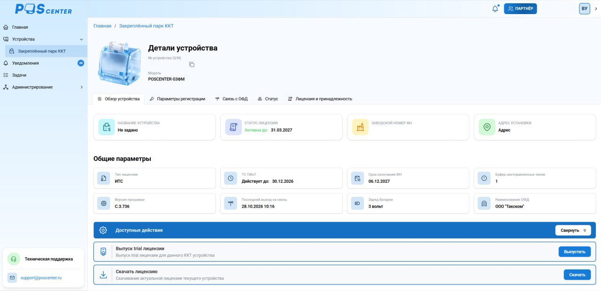Expand the user menu chevron beside BY
601x291 pixels.
coord(596,8)
